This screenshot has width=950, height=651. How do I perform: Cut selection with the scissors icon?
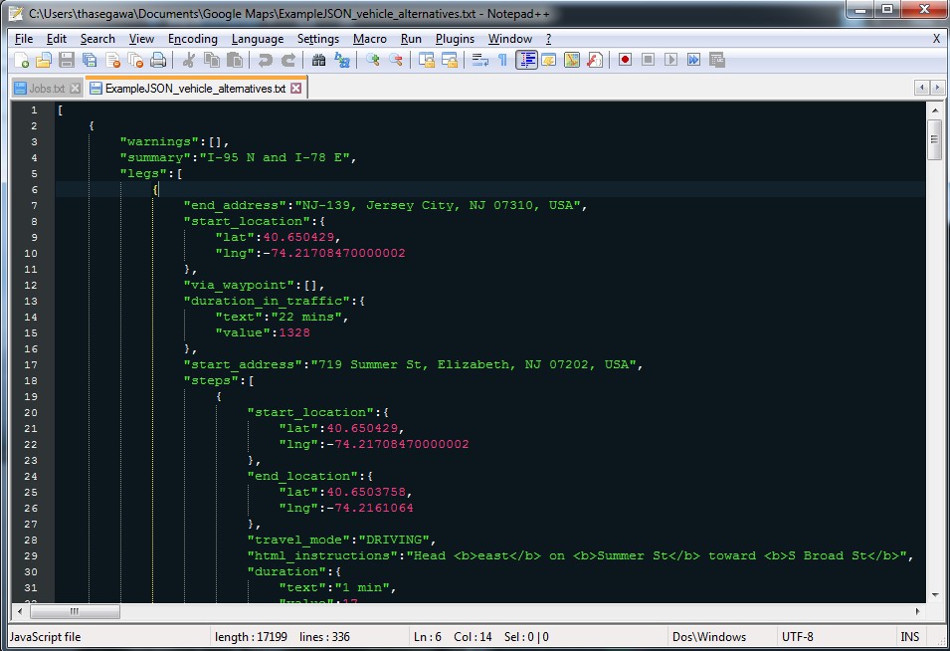(x=188, y=60)
